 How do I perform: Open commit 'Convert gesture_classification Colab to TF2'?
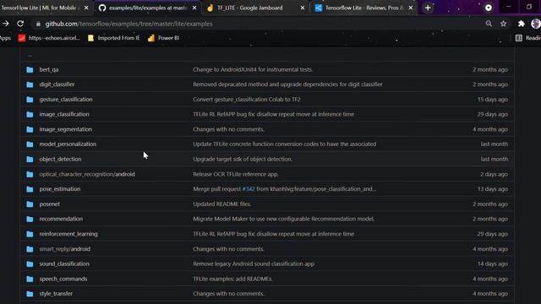(x=247, y=100)
